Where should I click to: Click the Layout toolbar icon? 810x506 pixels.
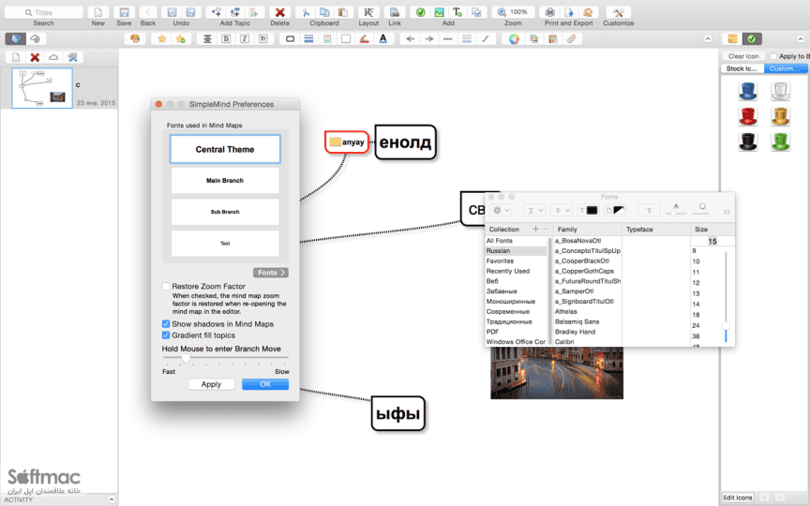coord(368,12)
